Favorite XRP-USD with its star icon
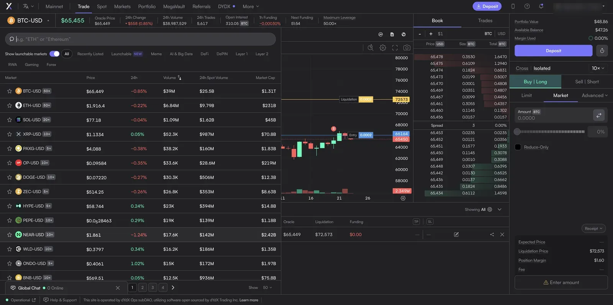613x305 pixels. (x=10, y=134)
